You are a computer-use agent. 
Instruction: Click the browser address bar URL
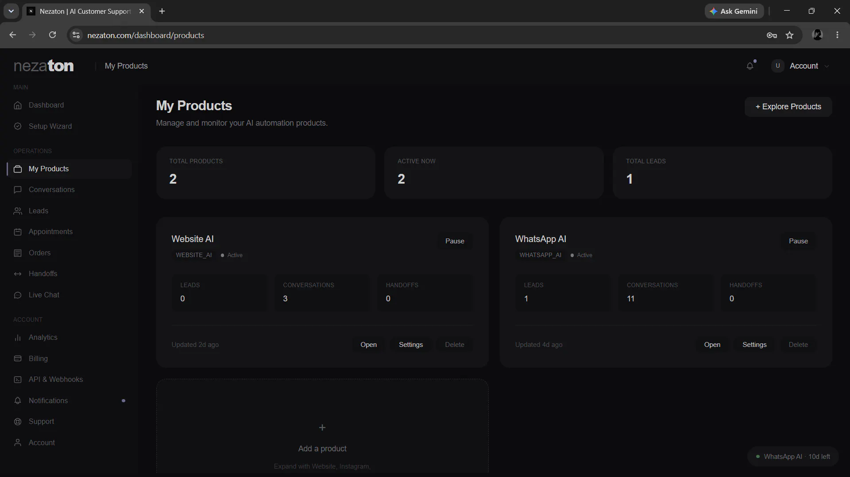146,35
